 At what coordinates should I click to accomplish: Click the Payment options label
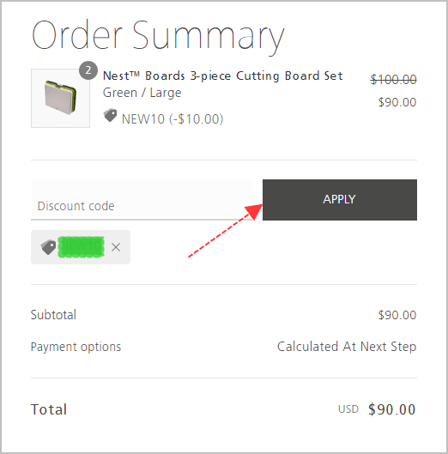point(76,347)
